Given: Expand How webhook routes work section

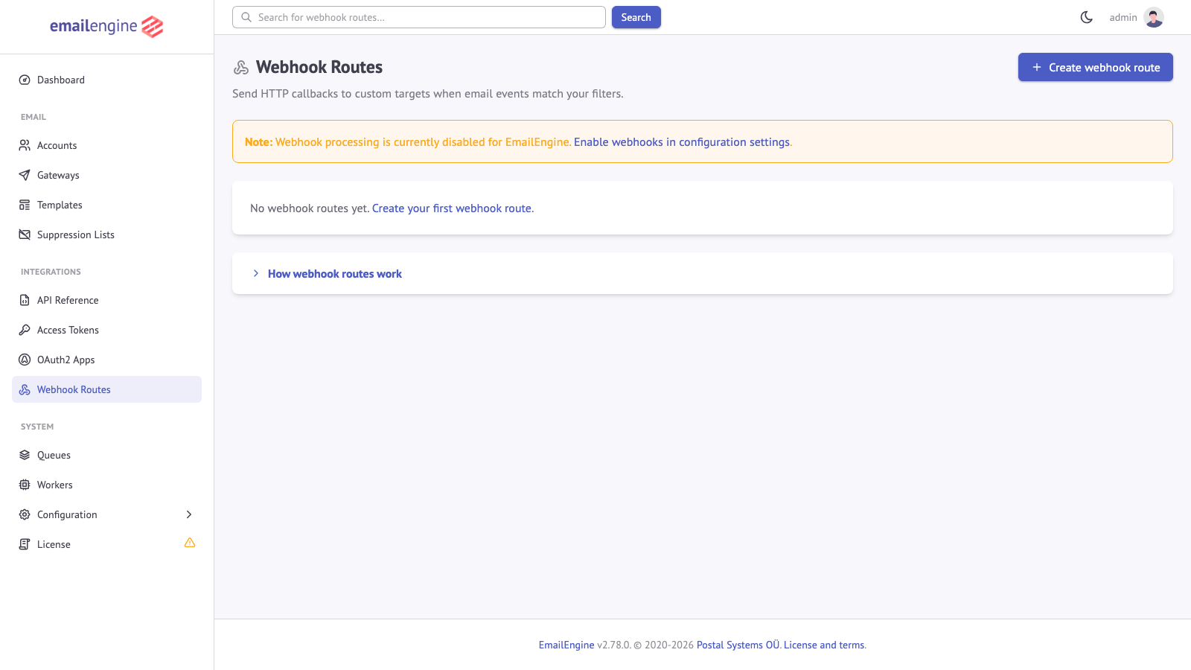Looking at the screenshot, I should coord(334,274).
